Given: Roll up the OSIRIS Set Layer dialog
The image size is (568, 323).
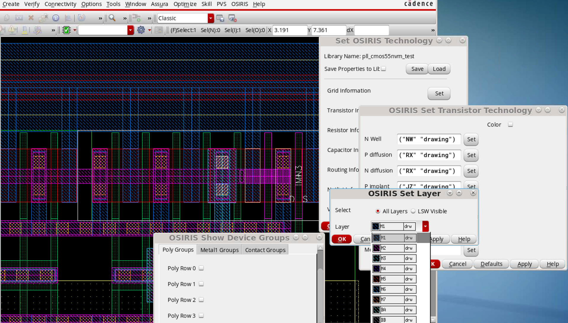Looking at the screenshot, I should [459, 193].
